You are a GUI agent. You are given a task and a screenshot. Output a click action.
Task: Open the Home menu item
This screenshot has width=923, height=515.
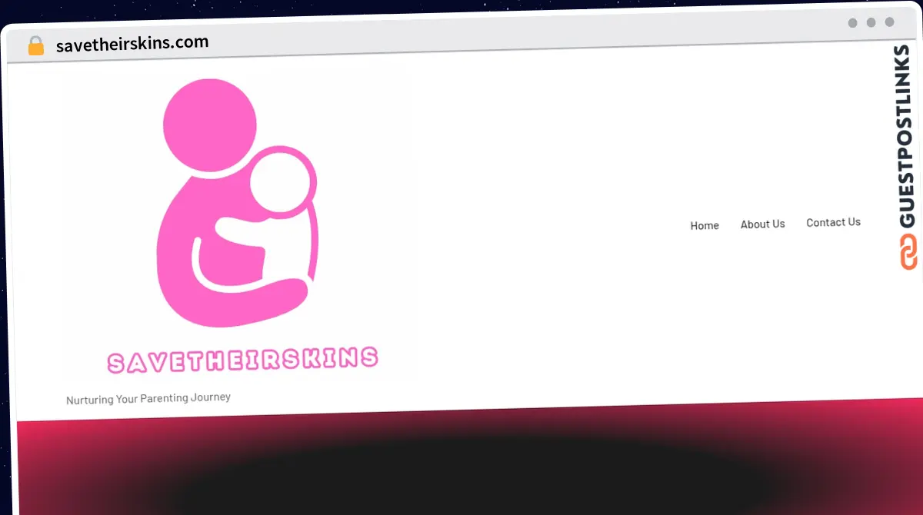pyautogui.click(x=704, y=225)
